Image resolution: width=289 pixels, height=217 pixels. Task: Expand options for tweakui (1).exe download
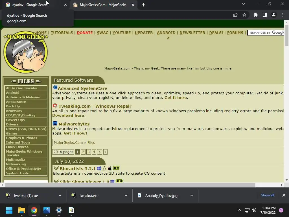pos(60,196)
